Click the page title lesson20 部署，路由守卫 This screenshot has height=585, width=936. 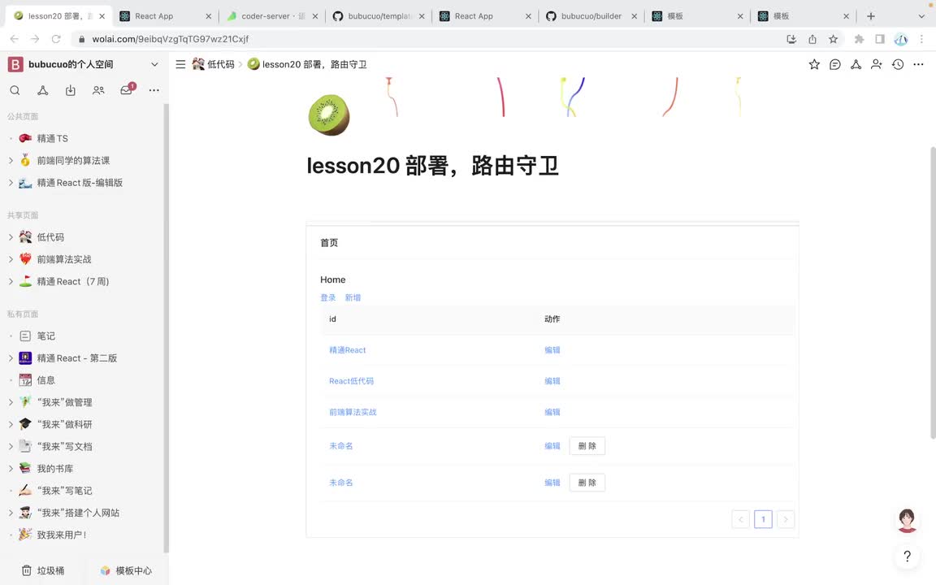pos(432,166)
